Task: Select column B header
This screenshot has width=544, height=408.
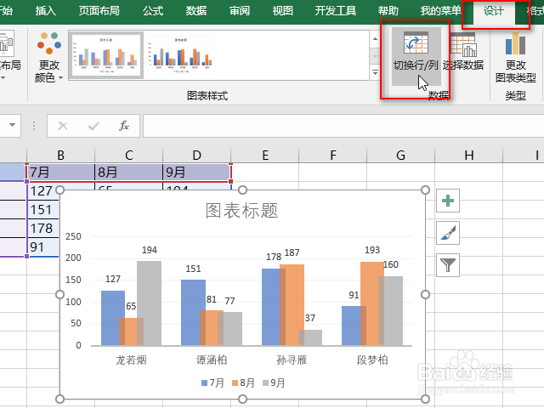Action: pos(60,155)
